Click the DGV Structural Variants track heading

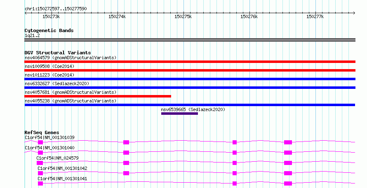[x=58, y=53]
